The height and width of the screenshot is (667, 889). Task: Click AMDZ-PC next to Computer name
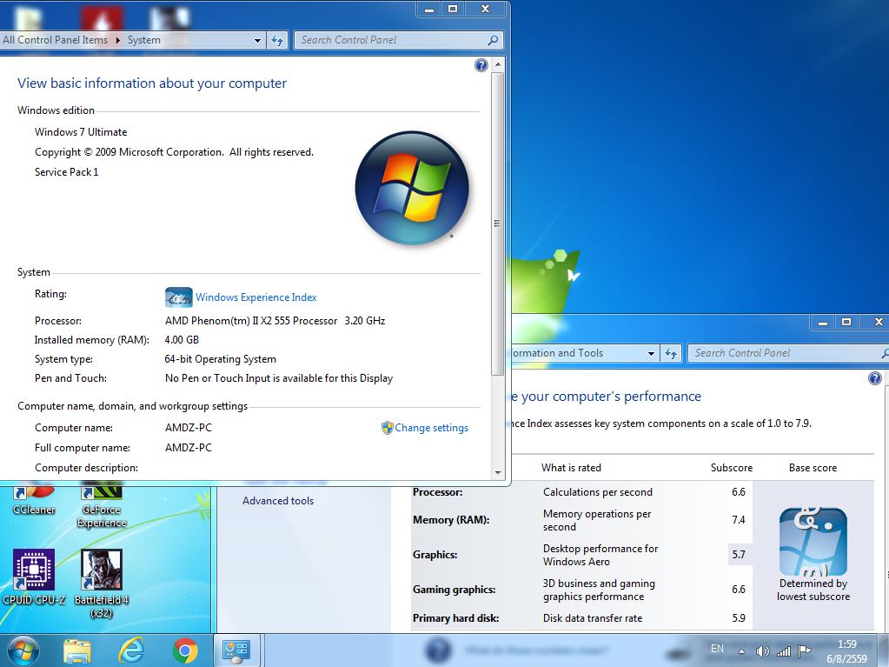pyautogui.click(x=189, y=428)
